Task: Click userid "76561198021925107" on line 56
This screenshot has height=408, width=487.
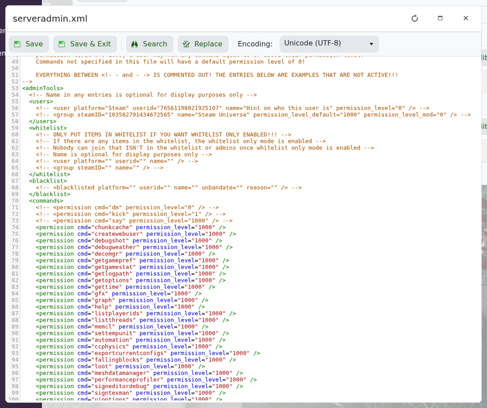Action: click(189, 108)
